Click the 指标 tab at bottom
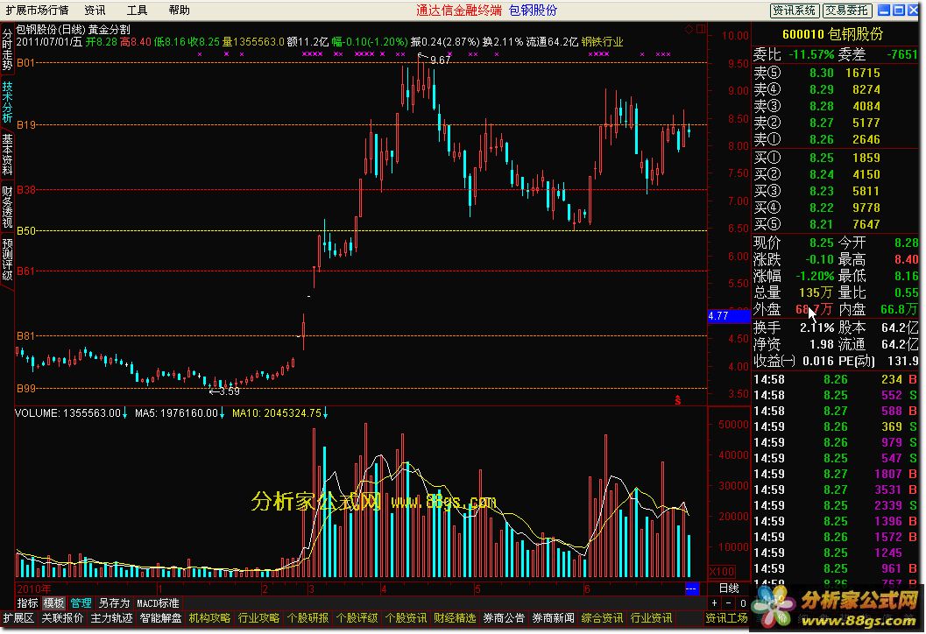 (27, 603)
